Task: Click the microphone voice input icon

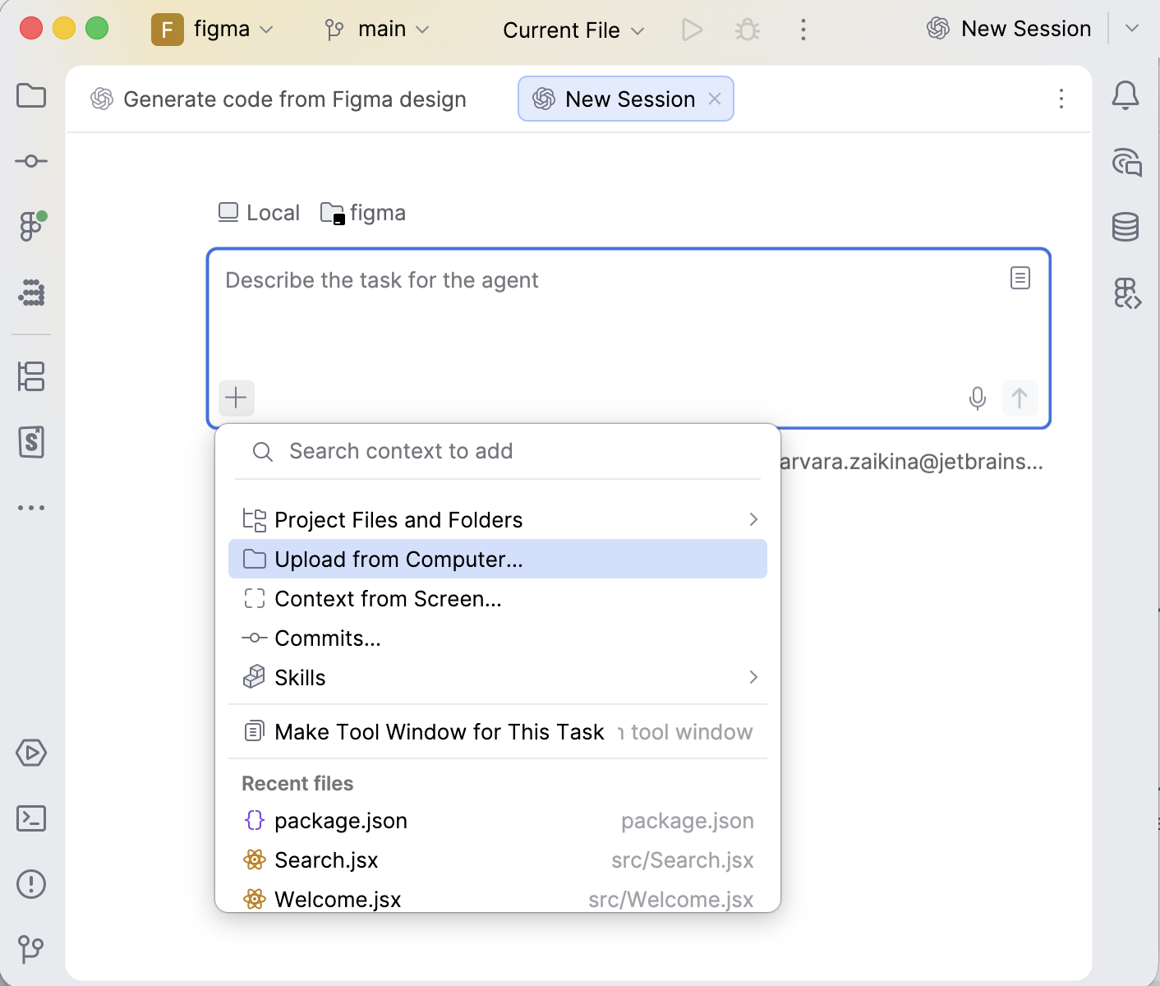Action: pos(978,399)
